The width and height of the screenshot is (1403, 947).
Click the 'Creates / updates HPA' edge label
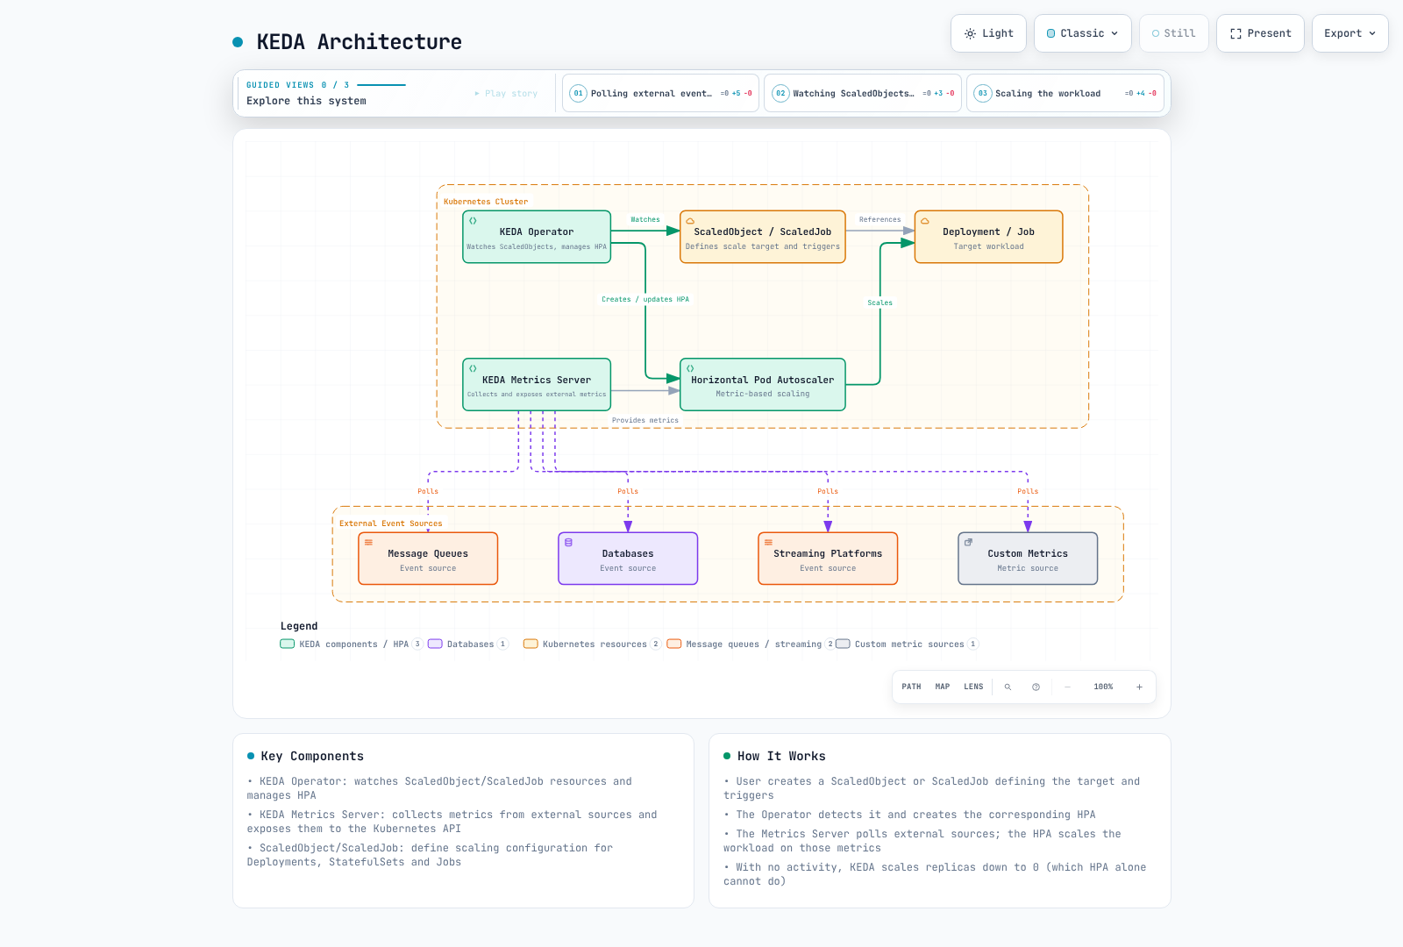(x=645, y=299)
